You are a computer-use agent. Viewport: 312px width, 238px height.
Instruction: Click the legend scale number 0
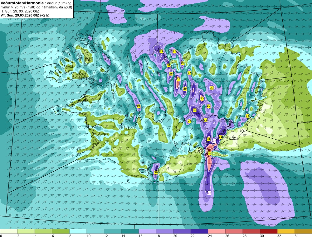point(1,236)
